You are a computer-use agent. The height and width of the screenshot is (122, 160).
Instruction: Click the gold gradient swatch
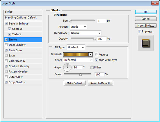tap(76, 54)
